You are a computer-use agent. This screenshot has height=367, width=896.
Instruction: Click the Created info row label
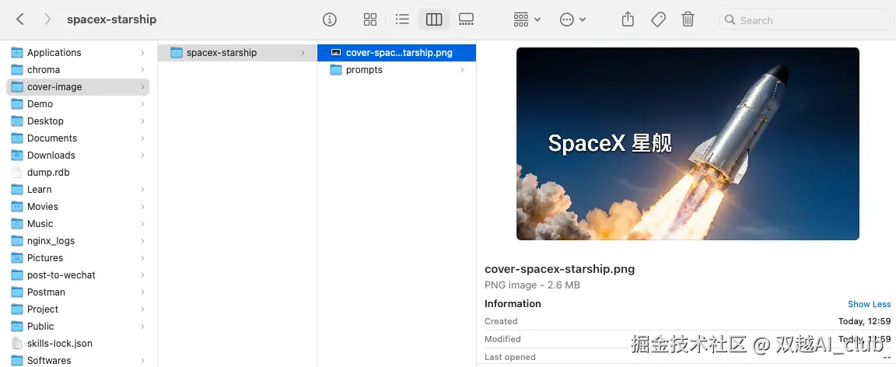(501, 321)
